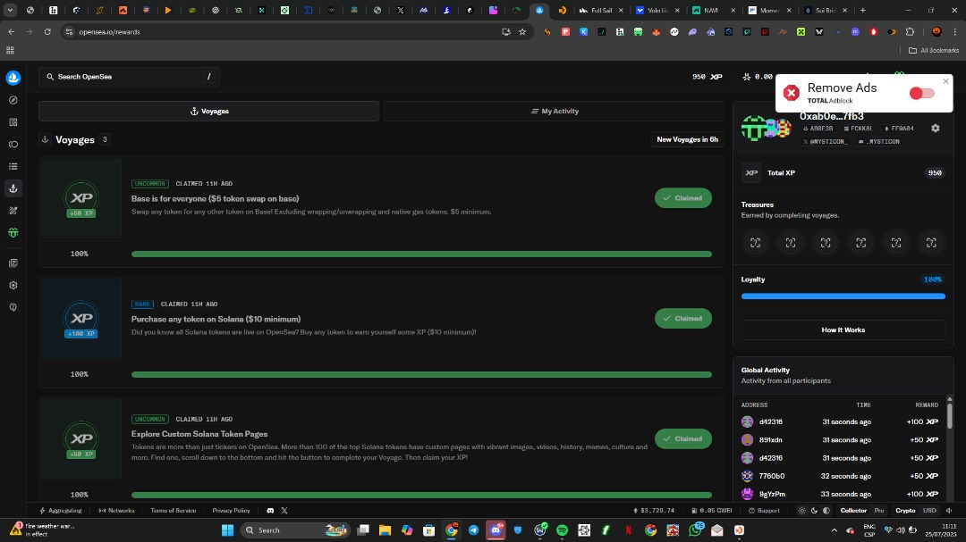Expand the browser tab search dropdown
The width and height of the screenshot is (966, 542).
coord(10,11)
